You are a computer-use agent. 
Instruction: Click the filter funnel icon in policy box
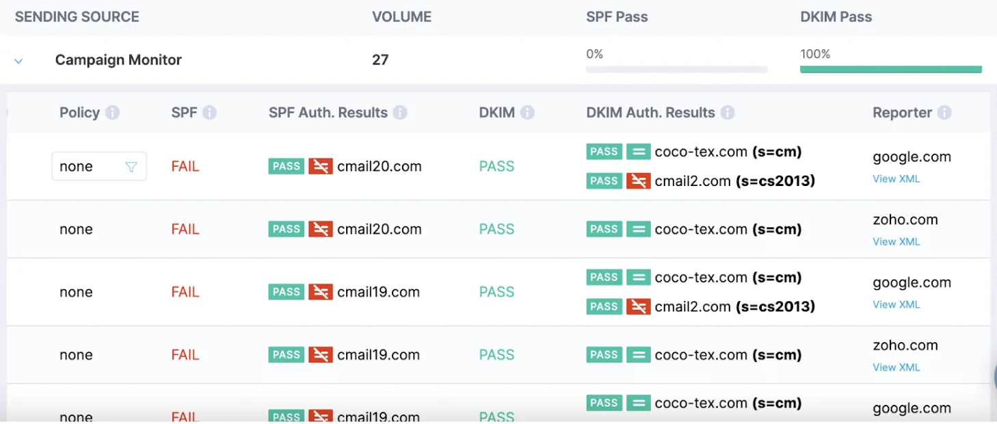click(x=131, y=167)
